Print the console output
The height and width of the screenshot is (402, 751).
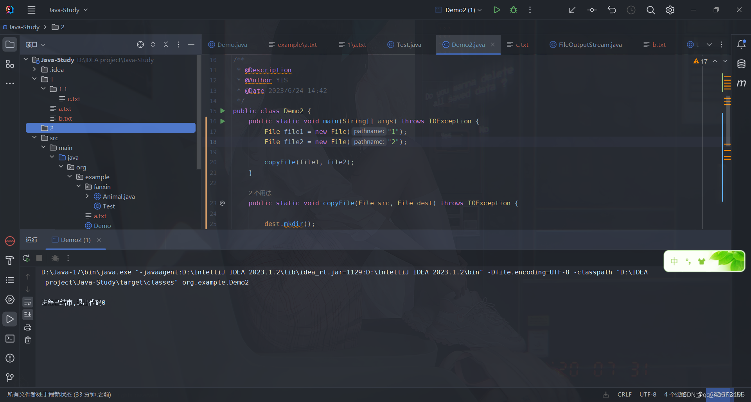click(x=28, y=327)
